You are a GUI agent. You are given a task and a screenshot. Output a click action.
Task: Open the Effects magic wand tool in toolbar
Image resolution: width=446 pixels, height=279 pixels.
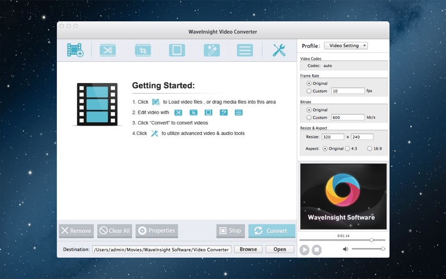coord(212,50)
